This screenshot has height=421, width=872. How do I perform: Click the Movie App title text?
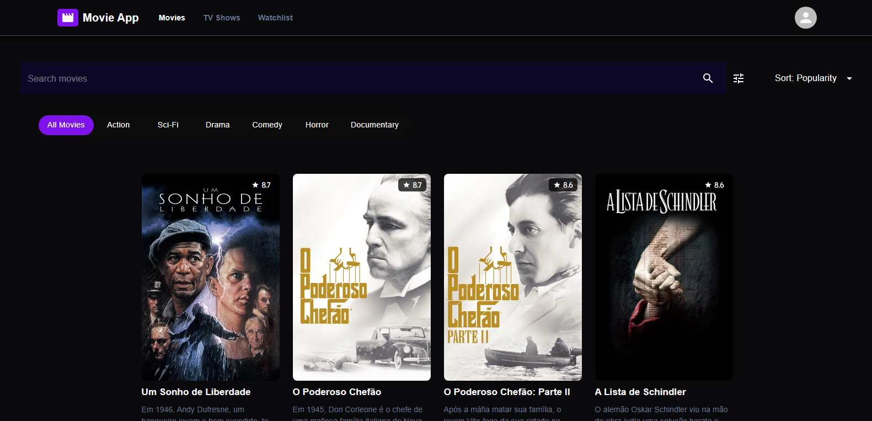click(111, 18)
